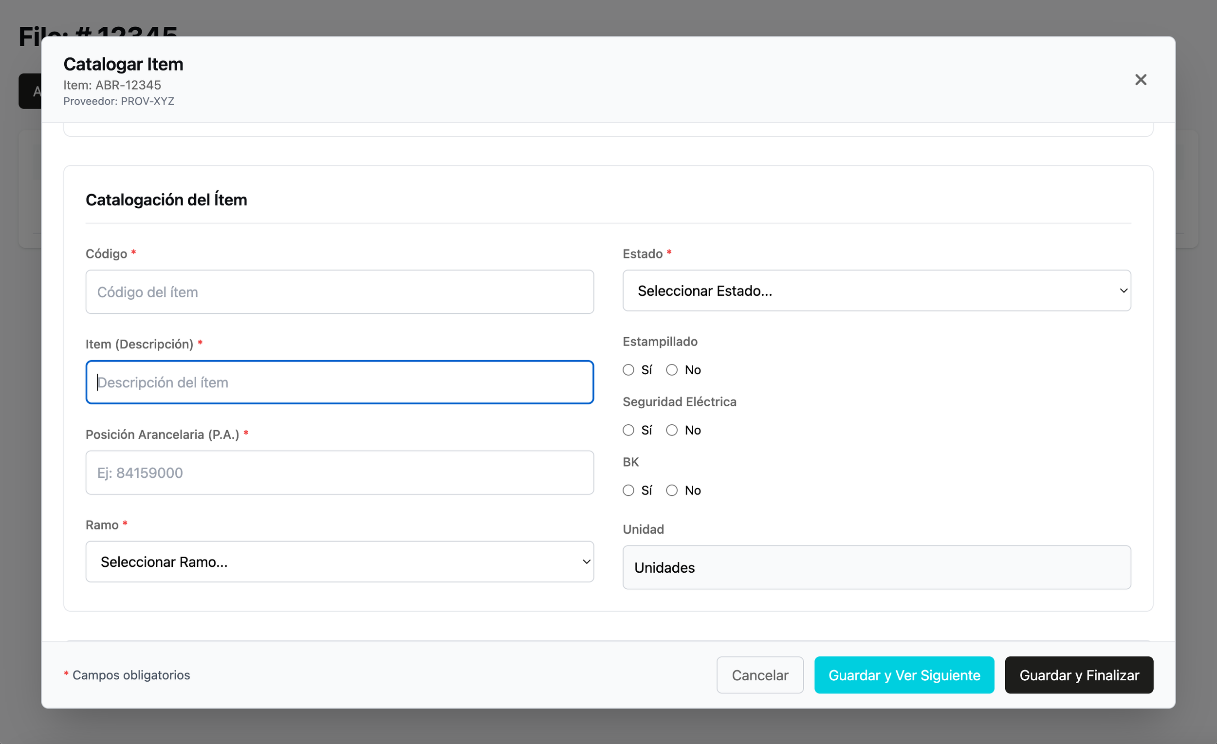The width and height of the screenshot is (1217, 744).
Task: Click the Unidad field showing Unidades
Action: (x=876, y=567)
